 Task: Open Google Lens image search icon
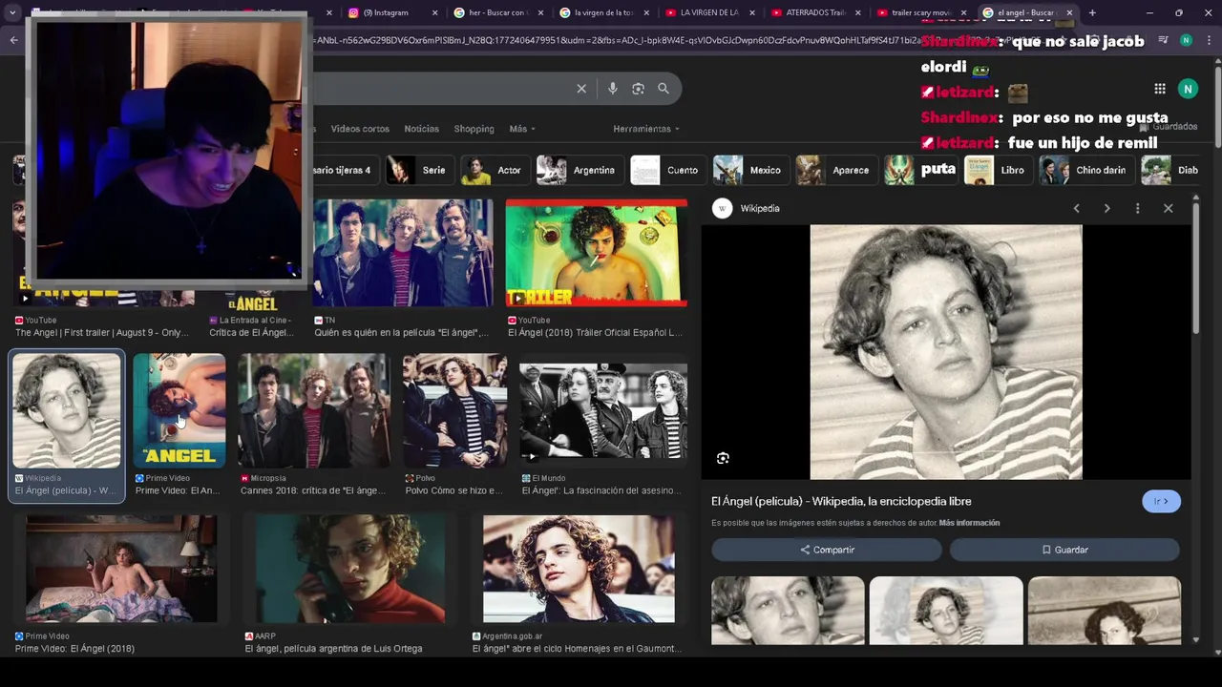tap(638, 89)
